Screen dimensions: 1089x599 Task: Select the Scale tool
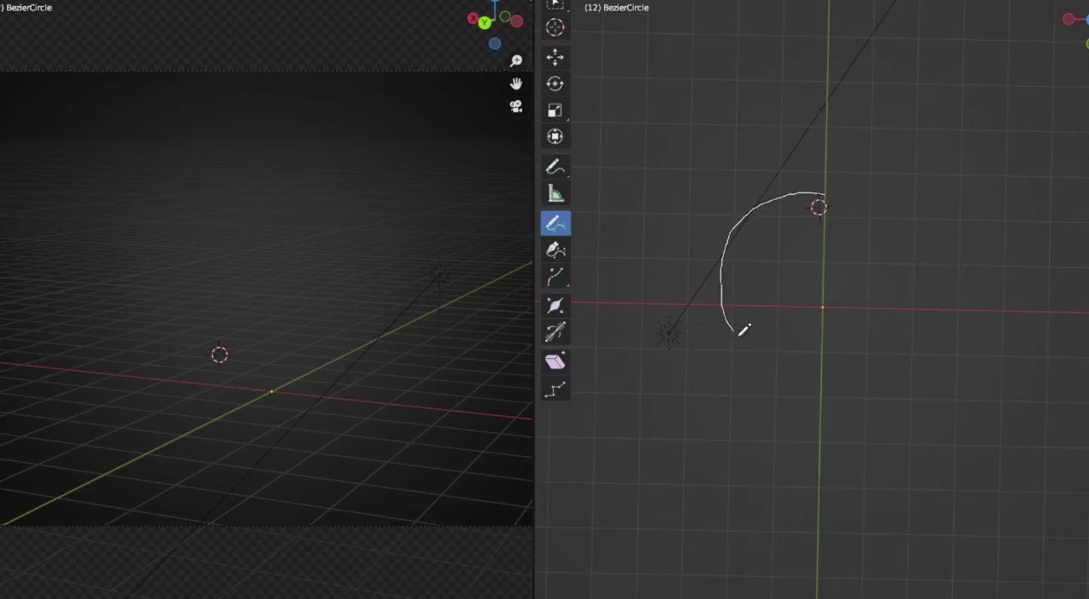(x=555, y=109)
